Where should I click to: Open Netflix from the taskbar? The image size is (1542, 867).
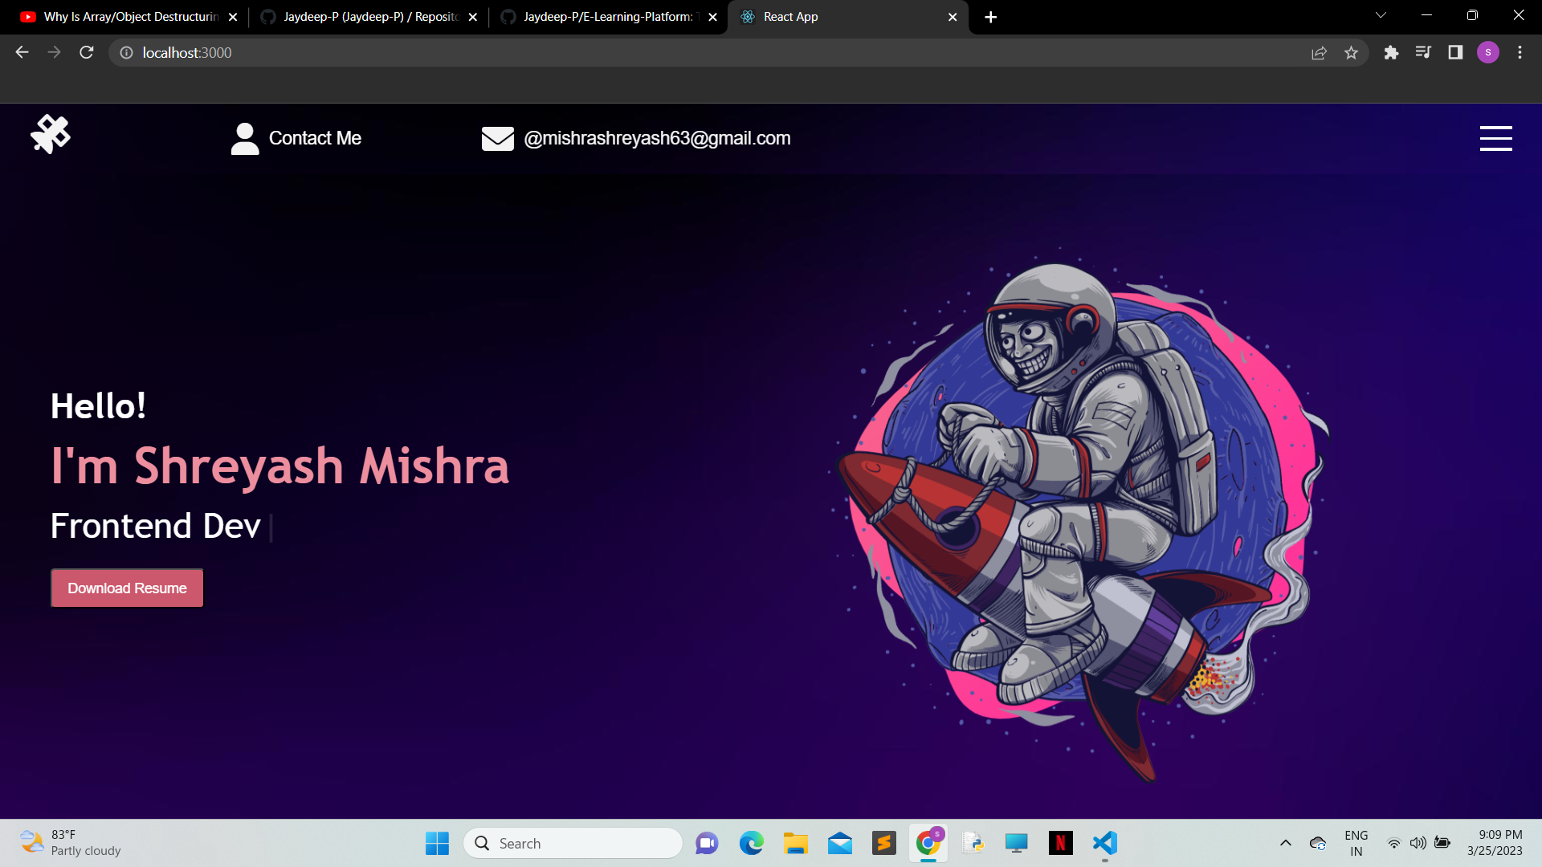[1060, 843]
